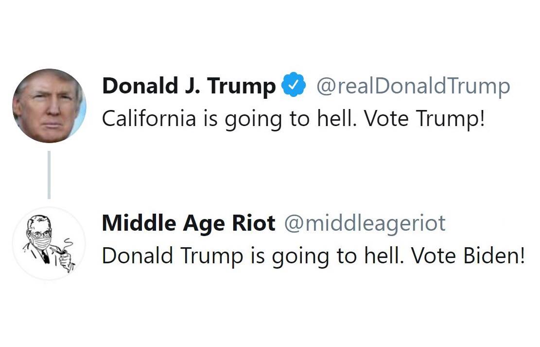Viewport: 540px width, 347px height.
Task: Open the @realDonaldTrump handle
Action: point(413,87)
